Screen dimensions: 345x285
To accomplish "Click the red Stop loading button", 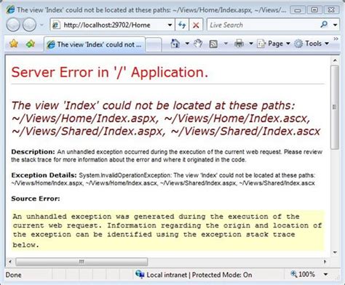I will (196, 25).
